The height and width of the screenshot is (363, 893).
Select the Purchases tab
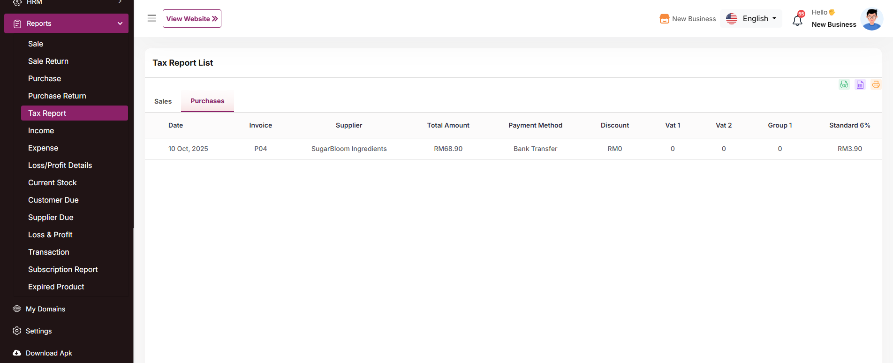[x=207, y=101]
